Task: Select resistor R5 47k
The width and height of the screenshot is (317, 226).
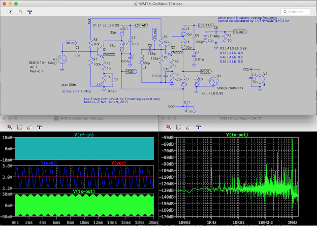Action: coord(91,44)
